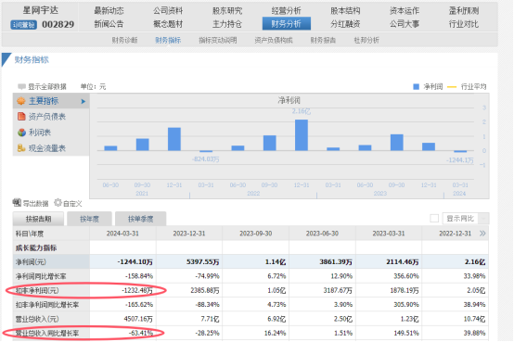
Task: Check the 显示同比 checkbox
Action: (434, 218)
